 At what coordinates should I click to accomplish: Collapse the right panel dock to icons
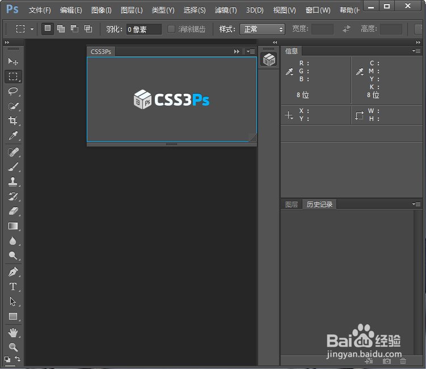tap(418, 43)
